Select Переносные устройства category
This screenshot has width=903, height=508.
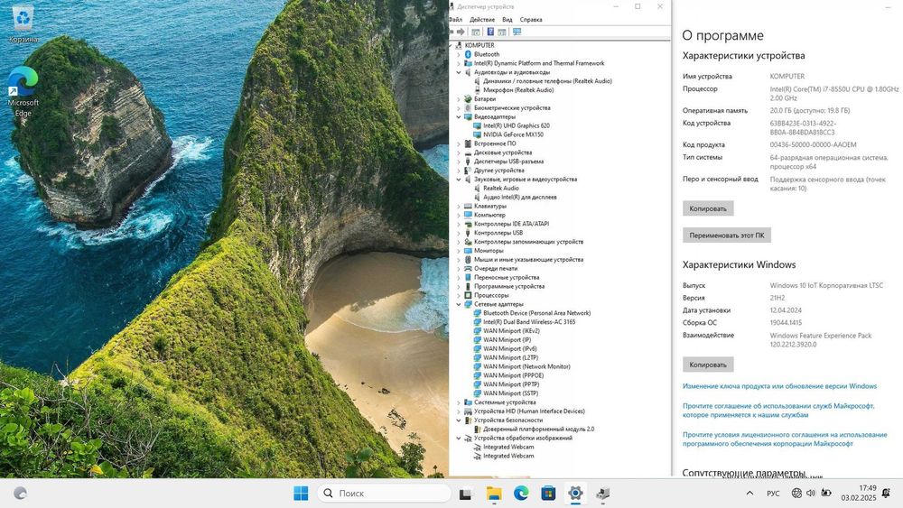(x=507, y=277)
